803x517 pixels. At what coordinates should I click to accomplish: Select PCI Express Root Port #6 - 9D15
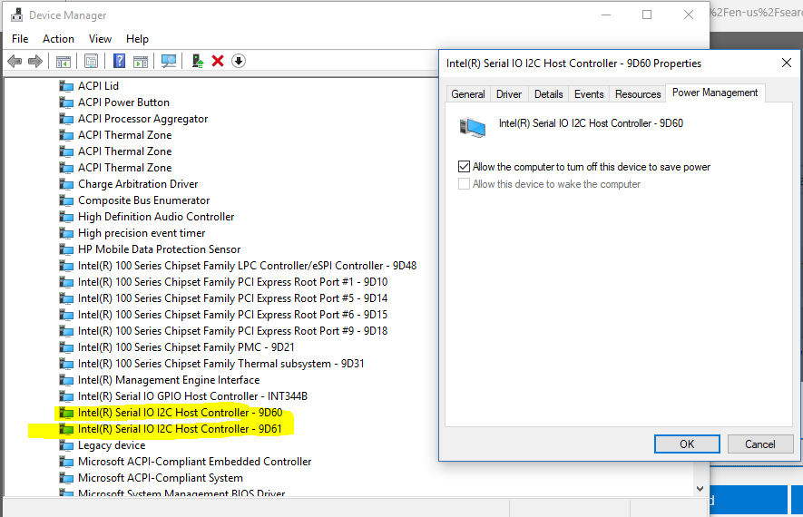coord(232,315)
